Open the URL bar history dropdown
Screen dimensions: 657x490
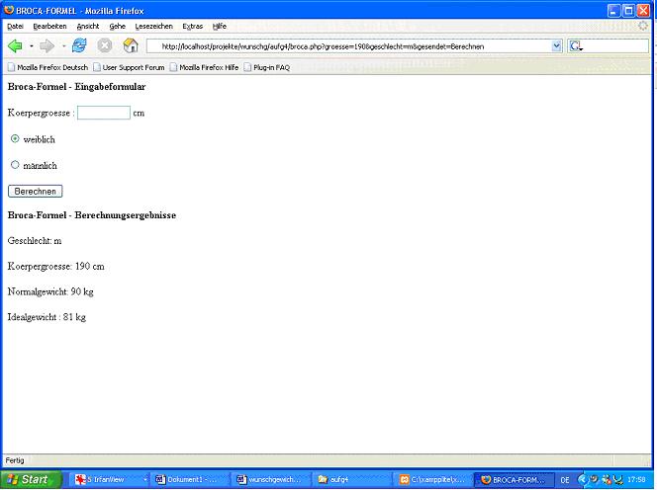point(556,45)
